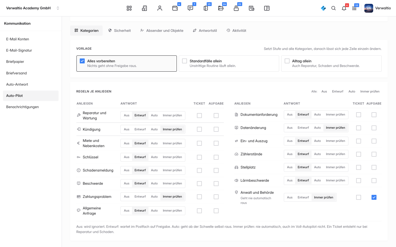Set Schlüssel answer to Auto

154,157
